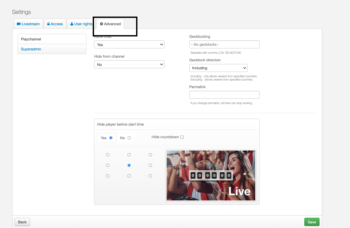Click the green Save button

(312, 222)
